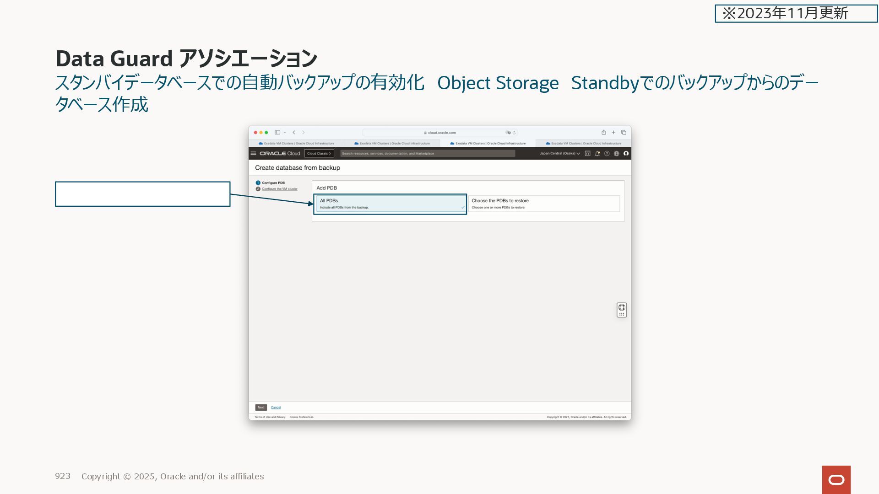Click the notifications bell icon
The height and width of the screenshot is (494, 879).
pyautogui.click(x=597, y=153)
